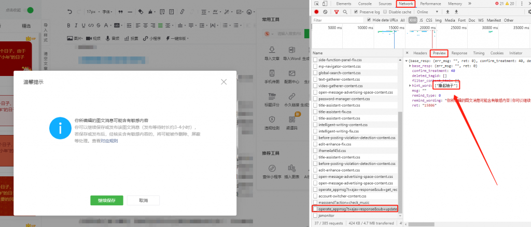Click the 取消 cancel button in dialog
531x227 pixels.
coord(143,200)
